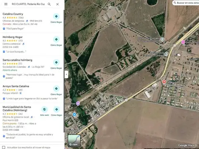Image resolution: width=199 pixels, height=149 pixels.
Task: Click Holmberg Hogar phone 0358 514-0488
Action: tap(10, 47)
